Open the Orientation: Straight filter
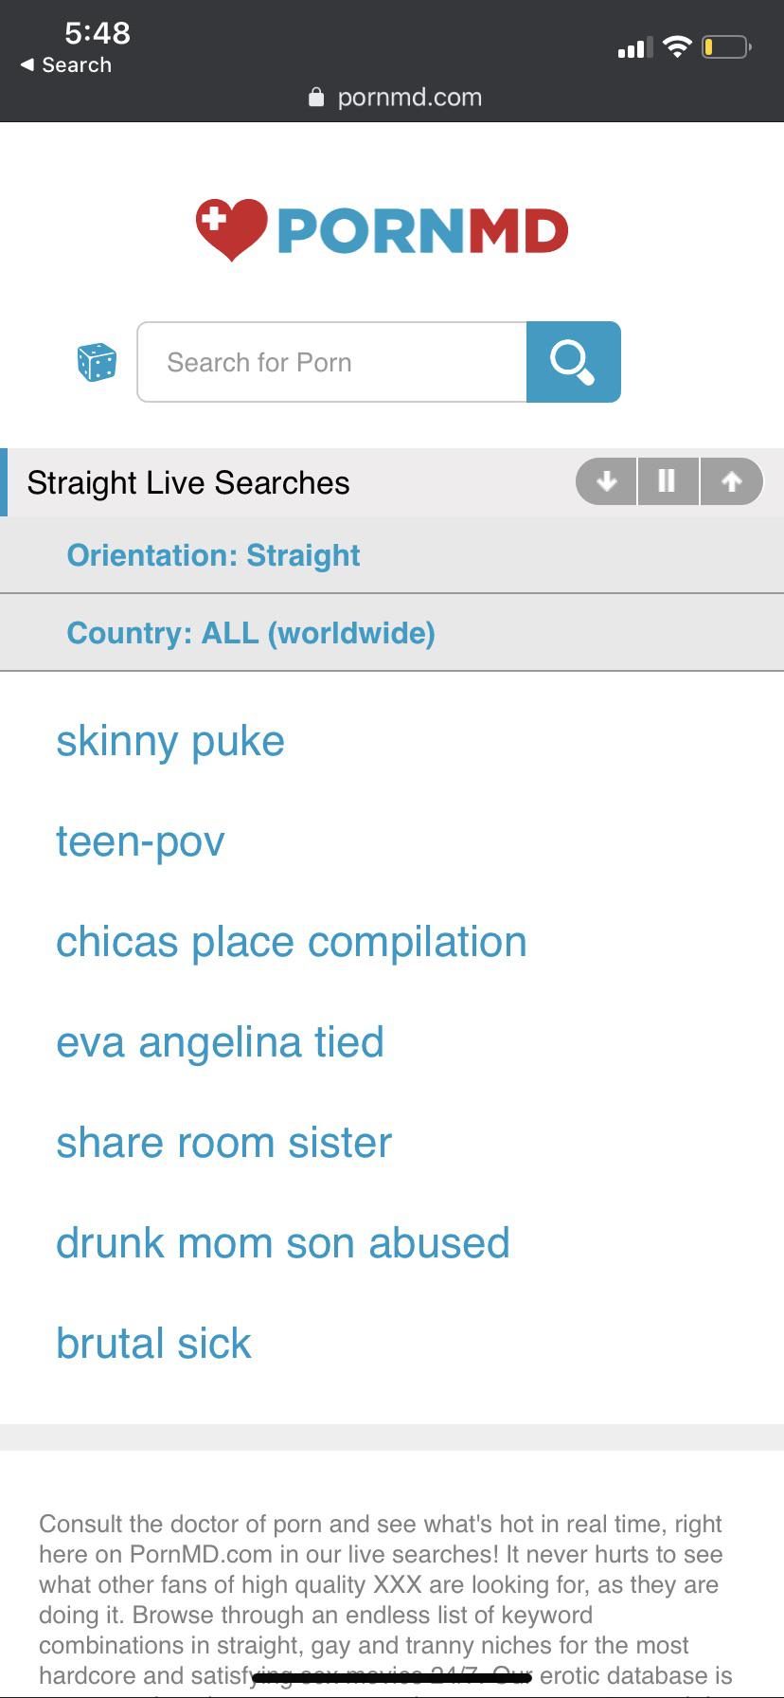Image resolution: width=784 pixels, height=1698 pixels. [x=213, y=555]
